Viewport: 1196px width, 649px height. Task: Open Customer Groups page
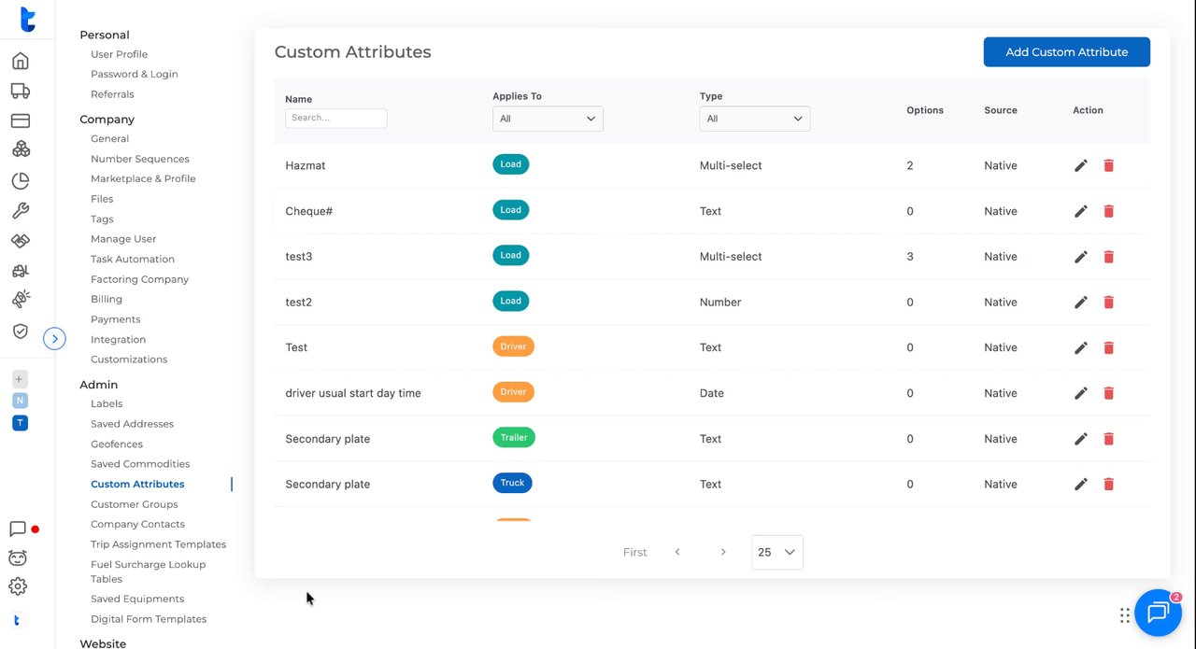click(134, 504)
